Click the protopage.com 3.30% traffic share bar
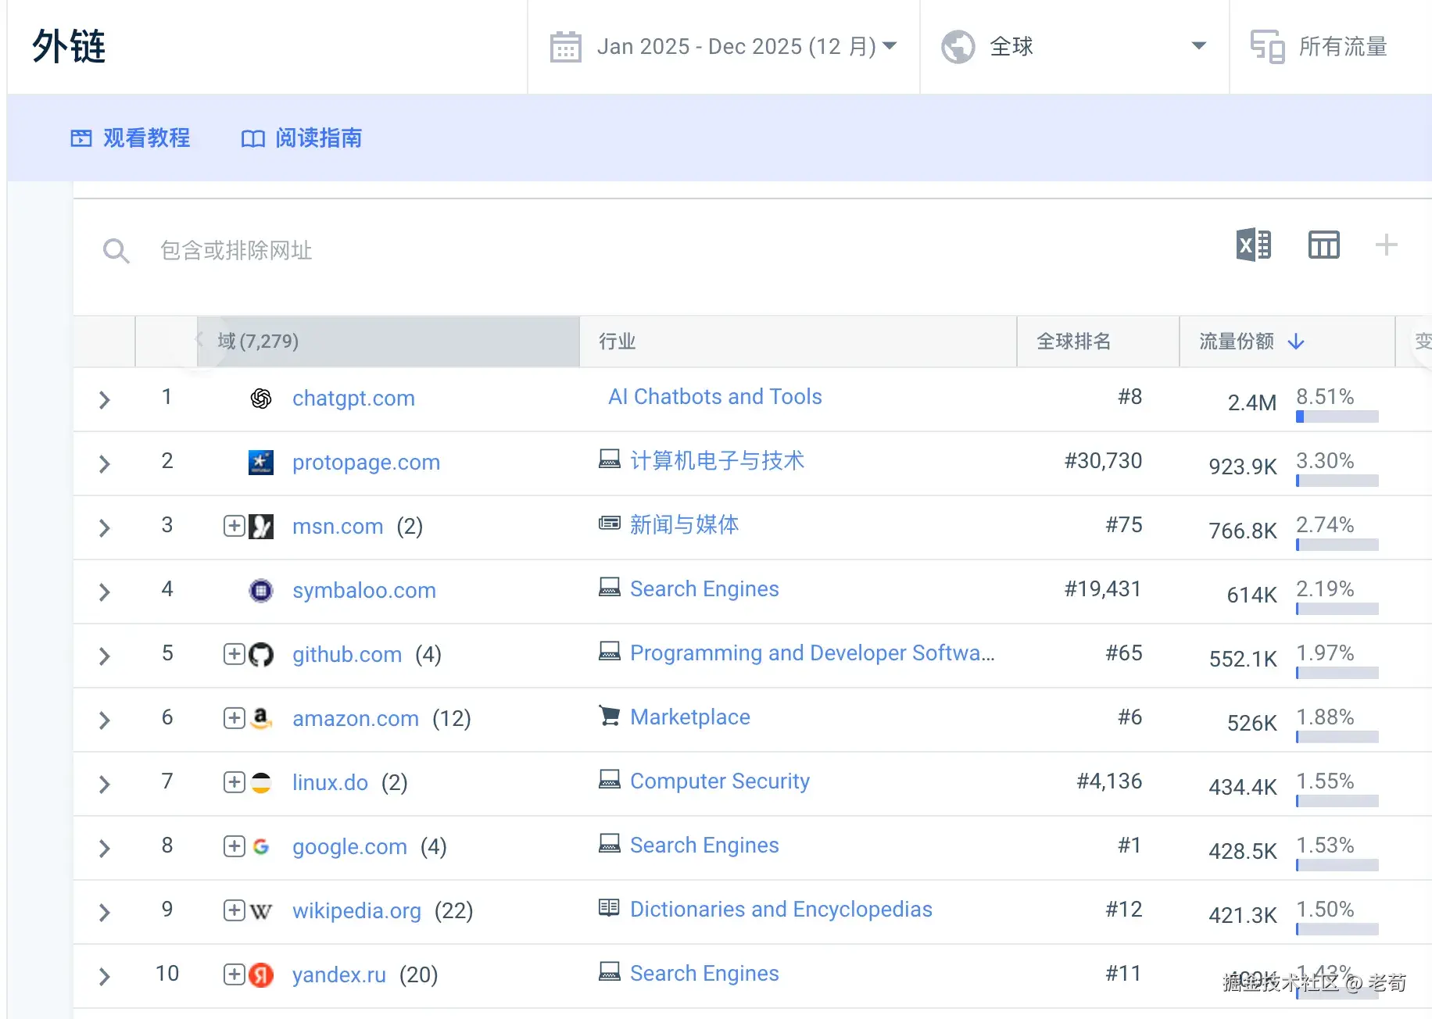Image resolution: width=1432 pixels, height=1019 pixels. pos(1337,481)
